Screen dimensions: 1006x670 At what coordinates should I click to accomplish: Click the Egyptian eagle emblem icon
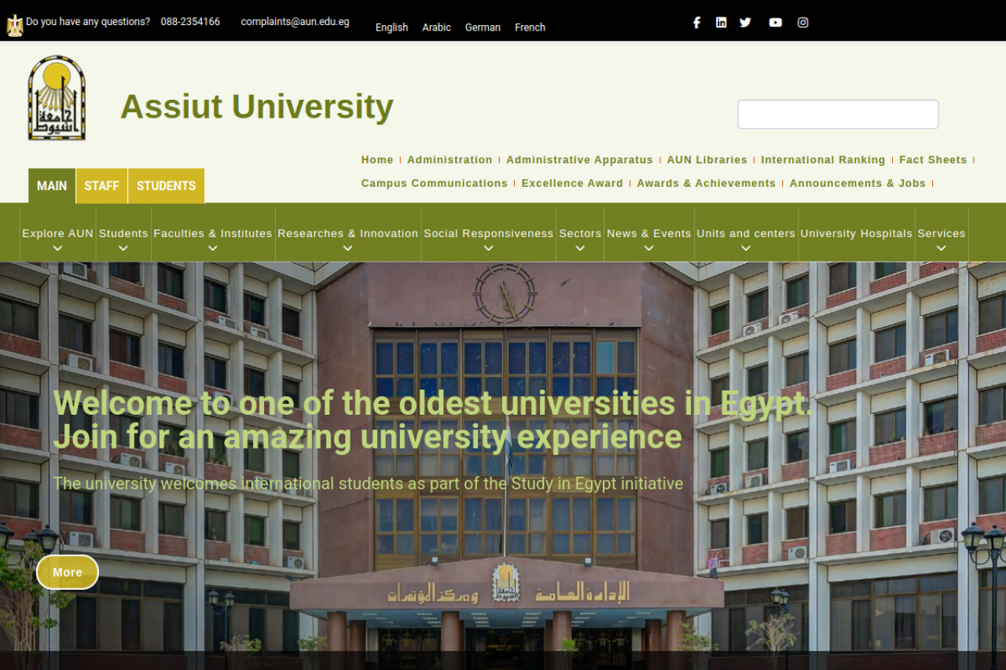tap(14, 25)
